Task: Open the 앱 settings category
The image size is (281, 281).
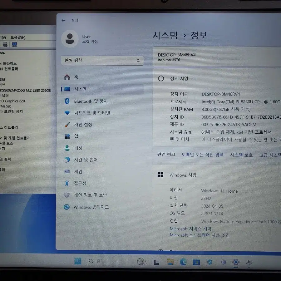Action: pyautogui.click(x=102, y=136)
